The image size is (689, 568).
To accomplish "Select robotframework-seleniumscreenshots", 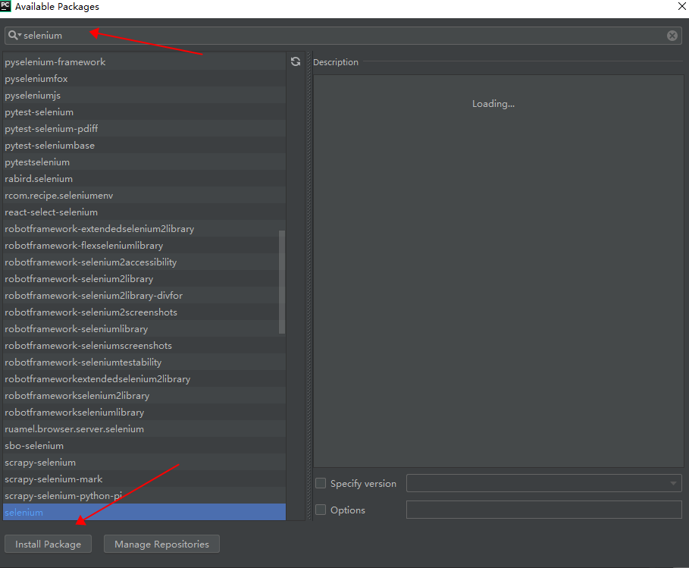I will pos(144,346).
